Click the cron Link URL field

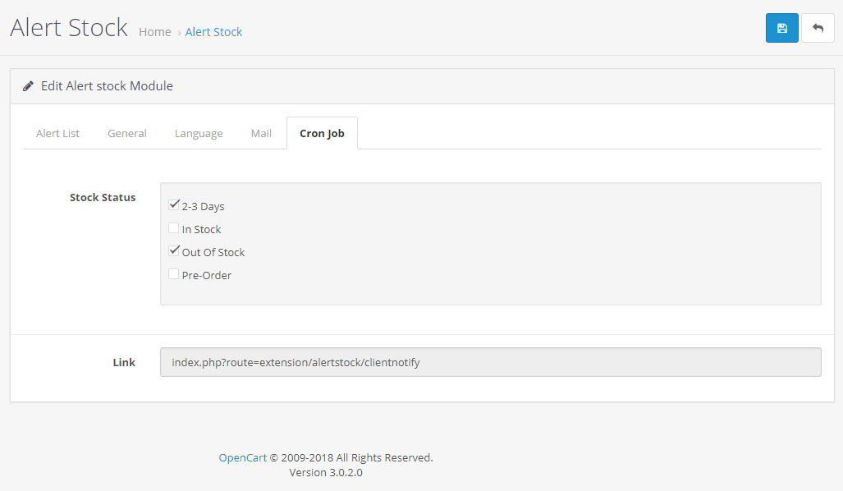pos(490,362)
